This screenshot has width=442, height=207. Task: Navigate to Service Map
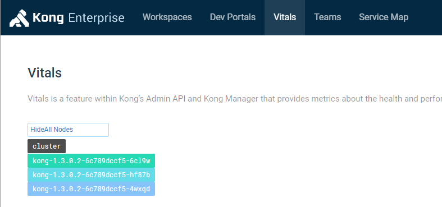pyautogui.click(x=384, y=17)
